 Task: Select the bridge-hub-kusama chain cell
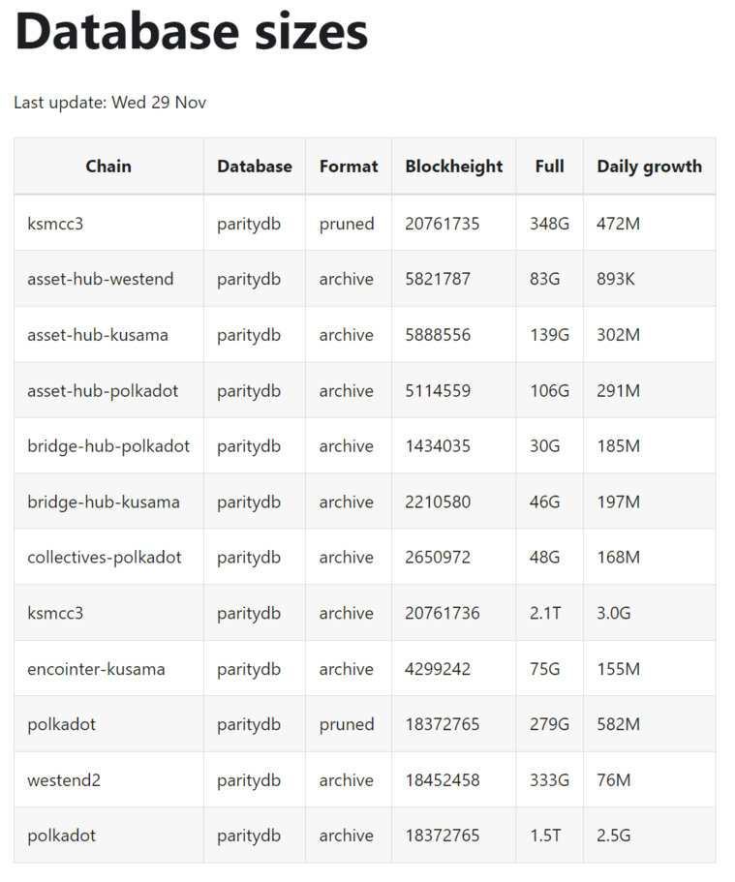tap(104, 502)
